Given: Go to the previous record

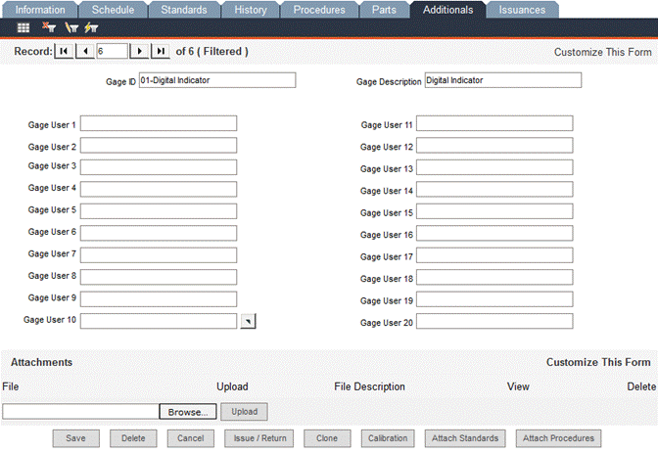Looking at the screenshot, I should 84,51.
